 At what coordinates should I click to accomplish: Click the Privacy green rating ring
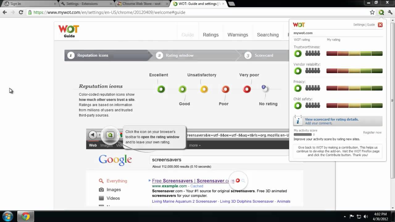tap(298, 88)
